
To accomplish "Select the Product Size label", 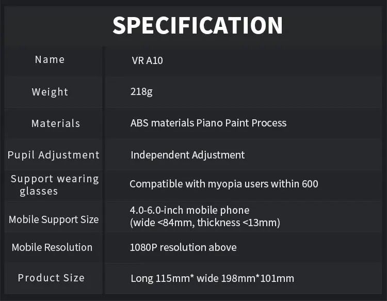I will pos(51,278).
